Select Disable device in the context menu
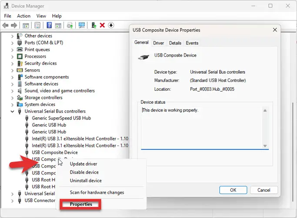Image resolution: width=297 pixels, height=218 pixels. click(84, 172)
